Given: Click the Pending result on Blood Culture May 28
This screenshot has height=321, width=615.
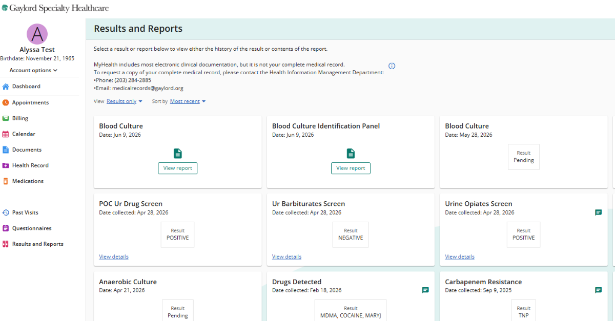Looking at the screenshot, I should pos(524,157).
